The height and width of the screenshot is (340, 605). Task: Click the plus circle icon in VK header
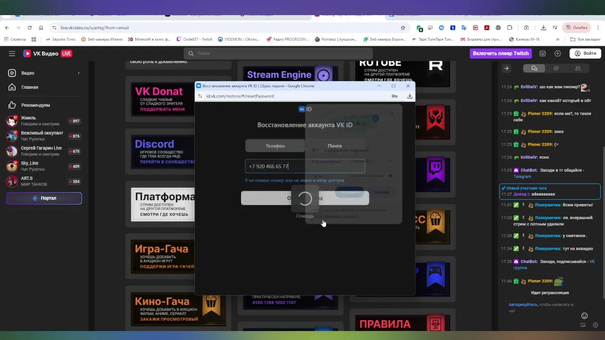click(x=558, y=53)
